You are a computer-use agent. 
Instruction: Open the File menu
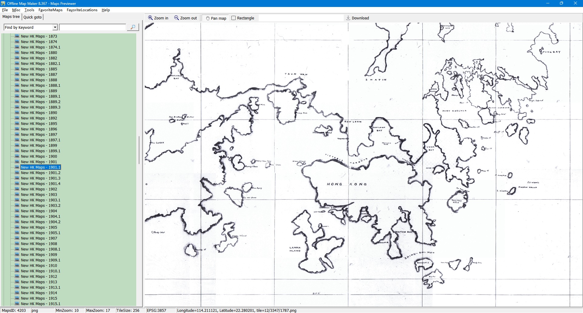[5, 10]
